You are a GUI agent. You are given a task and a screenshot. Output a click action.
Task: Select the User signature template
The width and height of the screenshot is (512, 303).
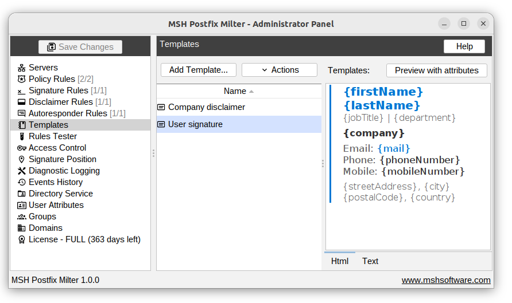[239, 124]
